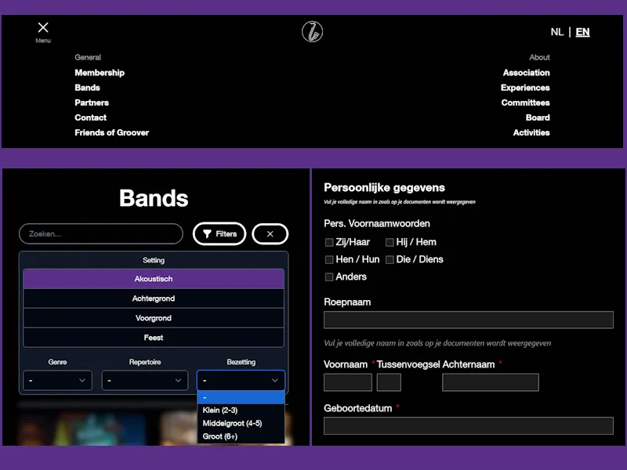Click the funnel icon in Filters button

pos(207,233)
